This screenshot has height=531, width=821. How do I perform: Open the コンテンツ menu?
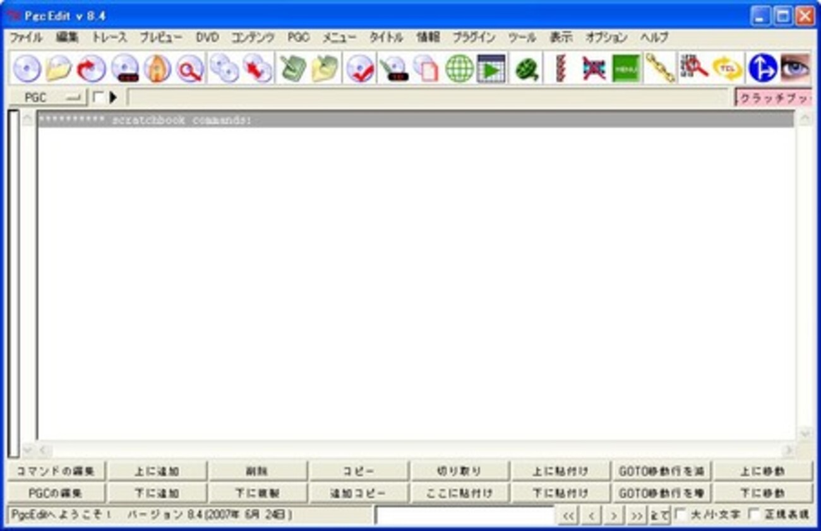253,37
